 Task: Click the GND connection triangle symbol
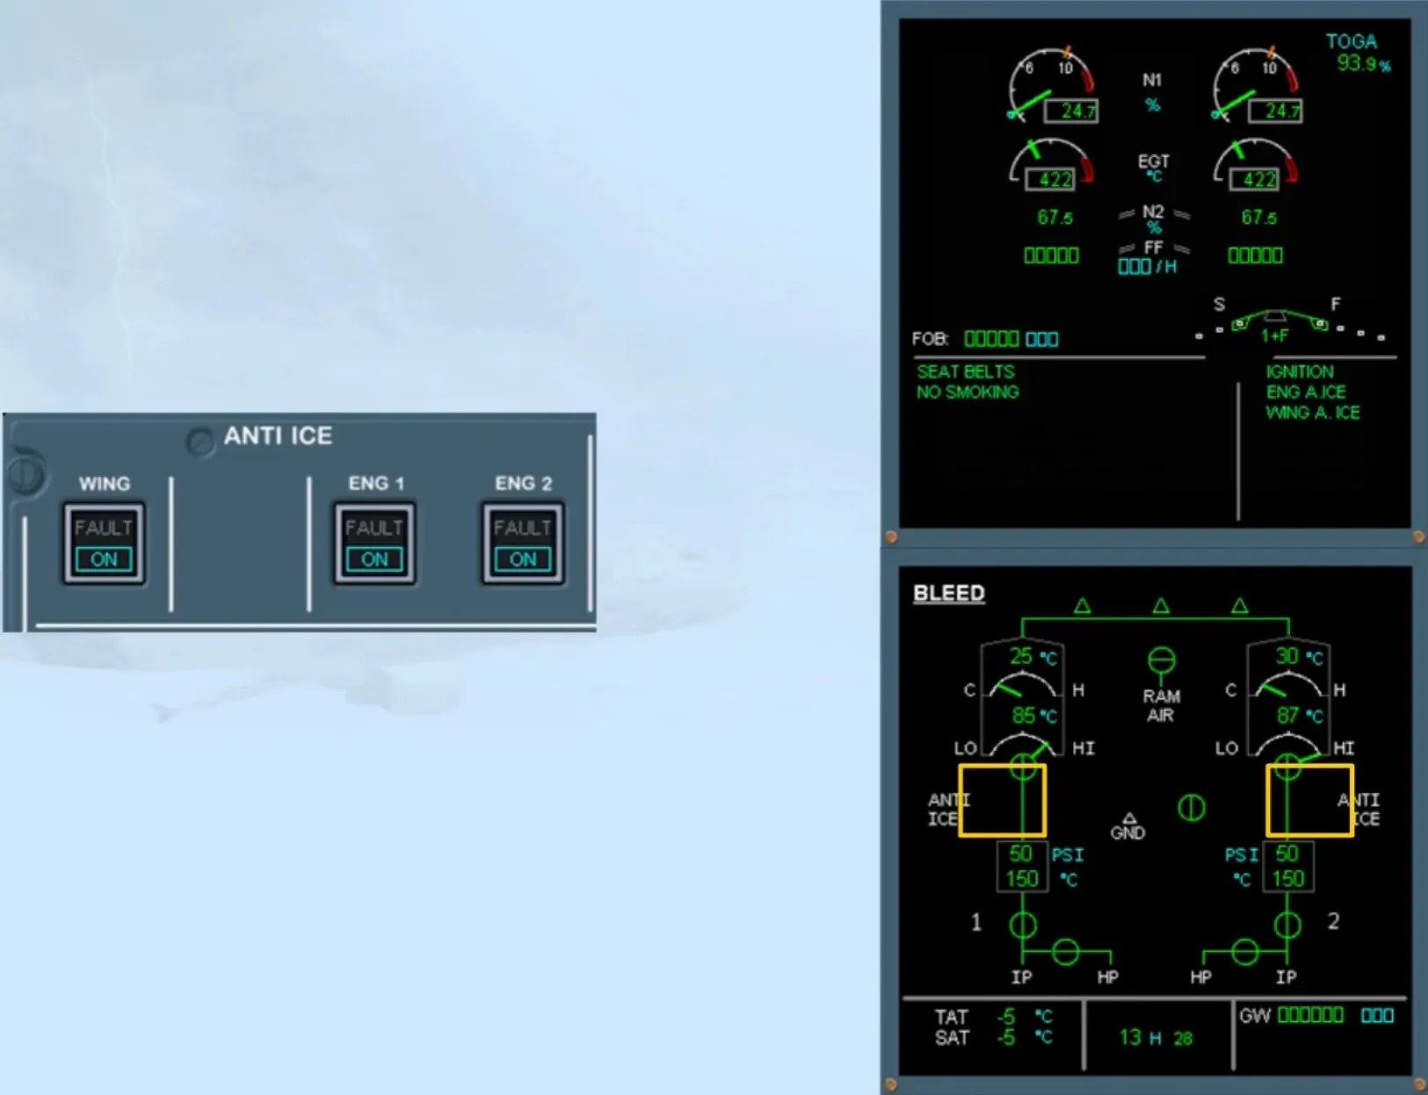point(1129,818)
